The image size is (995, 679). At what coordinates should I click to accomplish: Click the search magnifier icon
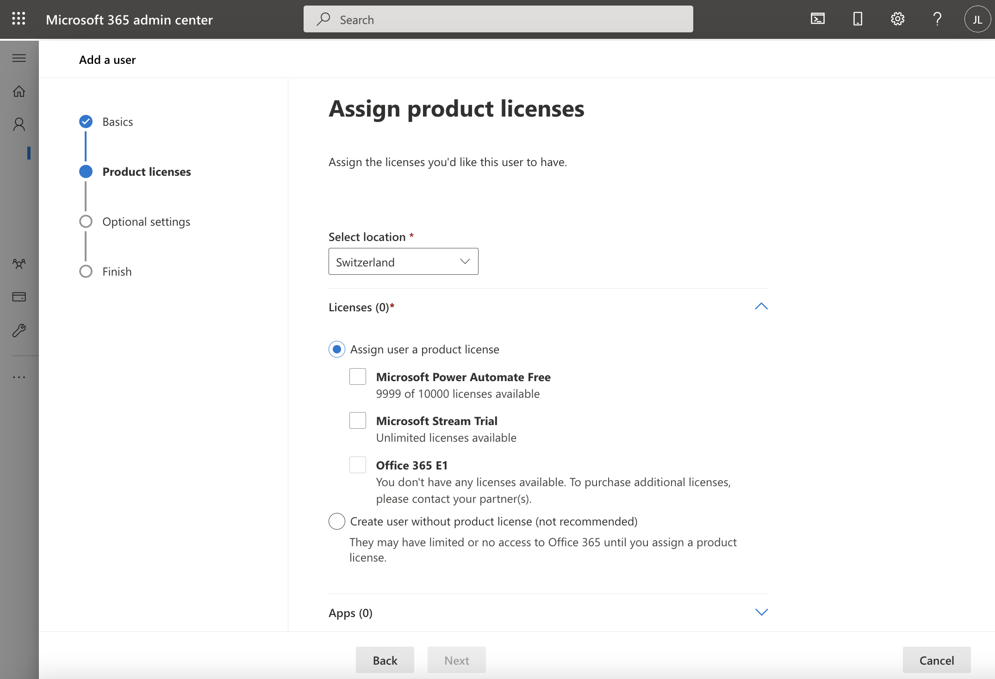click(x=323, y=19)
